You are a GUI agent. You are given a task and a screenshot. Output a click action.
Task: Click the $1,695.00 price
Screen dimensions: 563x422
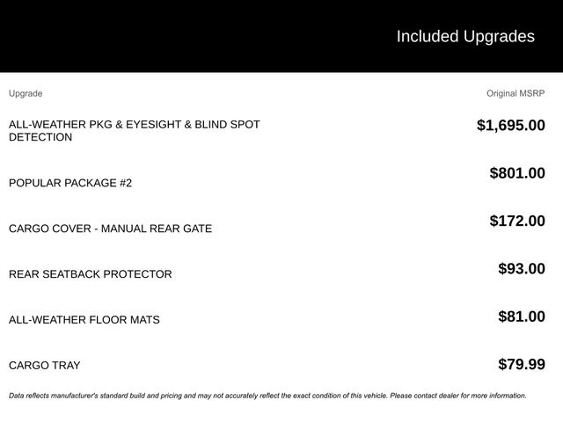click(x=510, y=126)
